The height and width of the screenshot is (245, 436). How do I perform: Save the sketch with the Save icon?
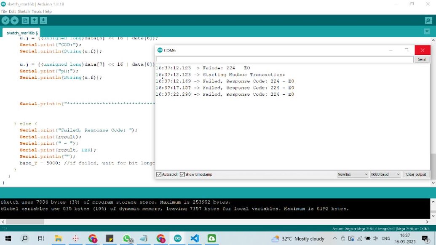pos(43,21)
